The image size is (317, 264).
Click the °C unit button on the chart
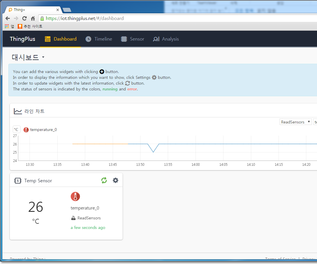(x=17, y=129)
